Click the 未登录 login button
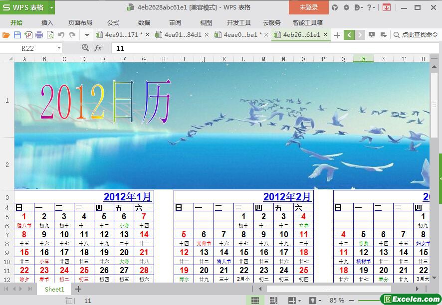Image resolution: width=442 pixels, height=305 pixels. click(308, 7)
